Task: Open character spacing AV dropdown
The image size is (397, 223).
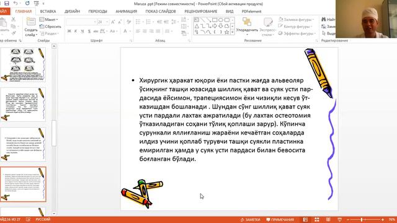Action: click(x=103, y=31)
